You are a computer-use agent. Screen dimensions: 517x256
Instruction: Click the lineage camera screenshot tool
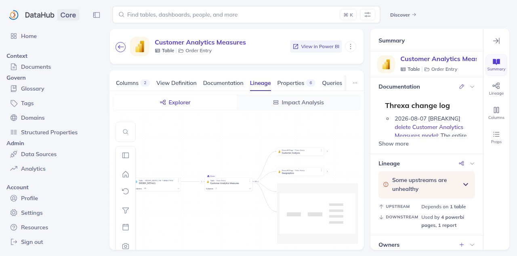coord(126,246)
